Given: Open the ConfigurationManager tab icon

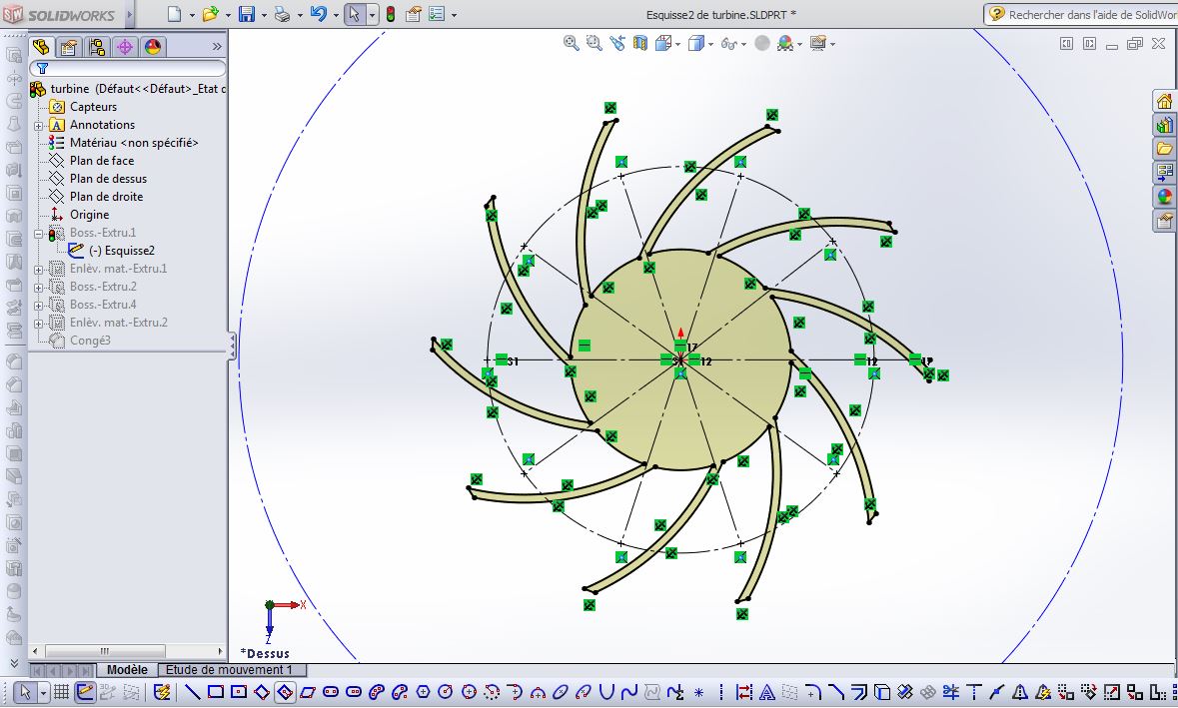Looking at the screenshot, I should point(97,47).
